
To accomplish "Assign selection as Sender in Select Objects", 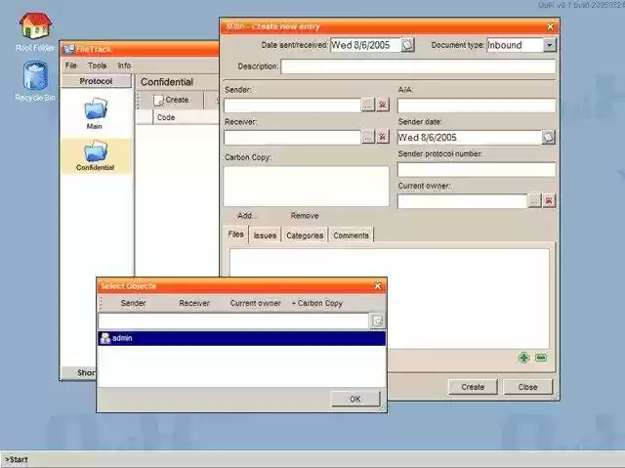I will tap(133, 303).
